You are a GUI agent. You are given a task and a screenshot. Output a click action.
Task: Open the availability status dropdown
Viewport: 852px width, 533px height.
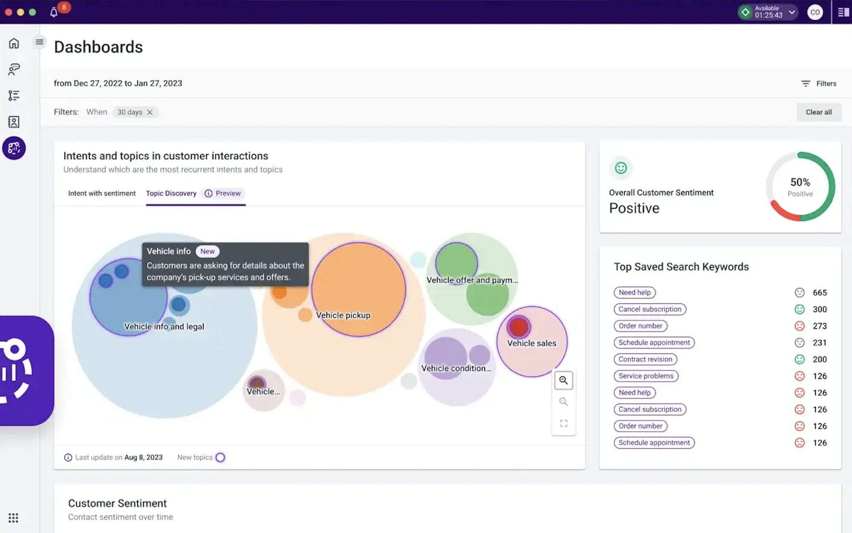pyautogui.click(x=768, y=12)
